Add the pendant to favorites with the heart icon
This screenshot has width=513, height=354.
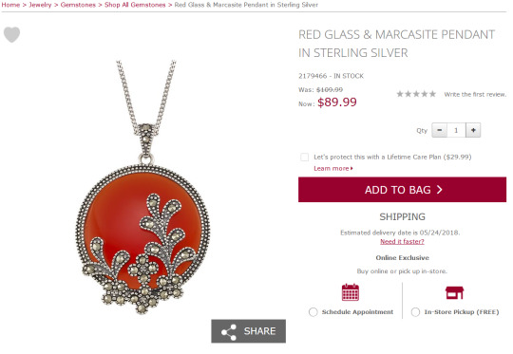(x=11, y=34)
